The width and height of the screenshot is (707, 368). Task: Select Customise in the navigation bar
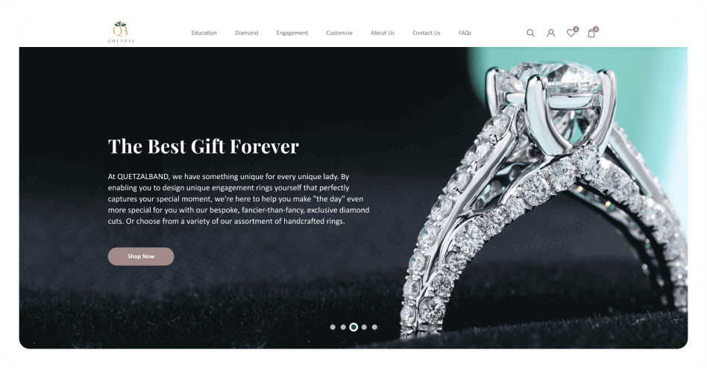[x=339, y=33]
